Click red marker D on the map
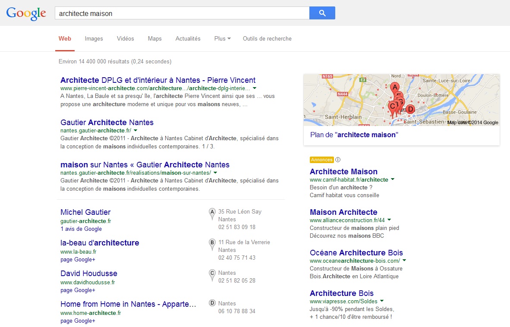Image resolution: width=510 pixels, height=327 pixels. coord(410,109)
